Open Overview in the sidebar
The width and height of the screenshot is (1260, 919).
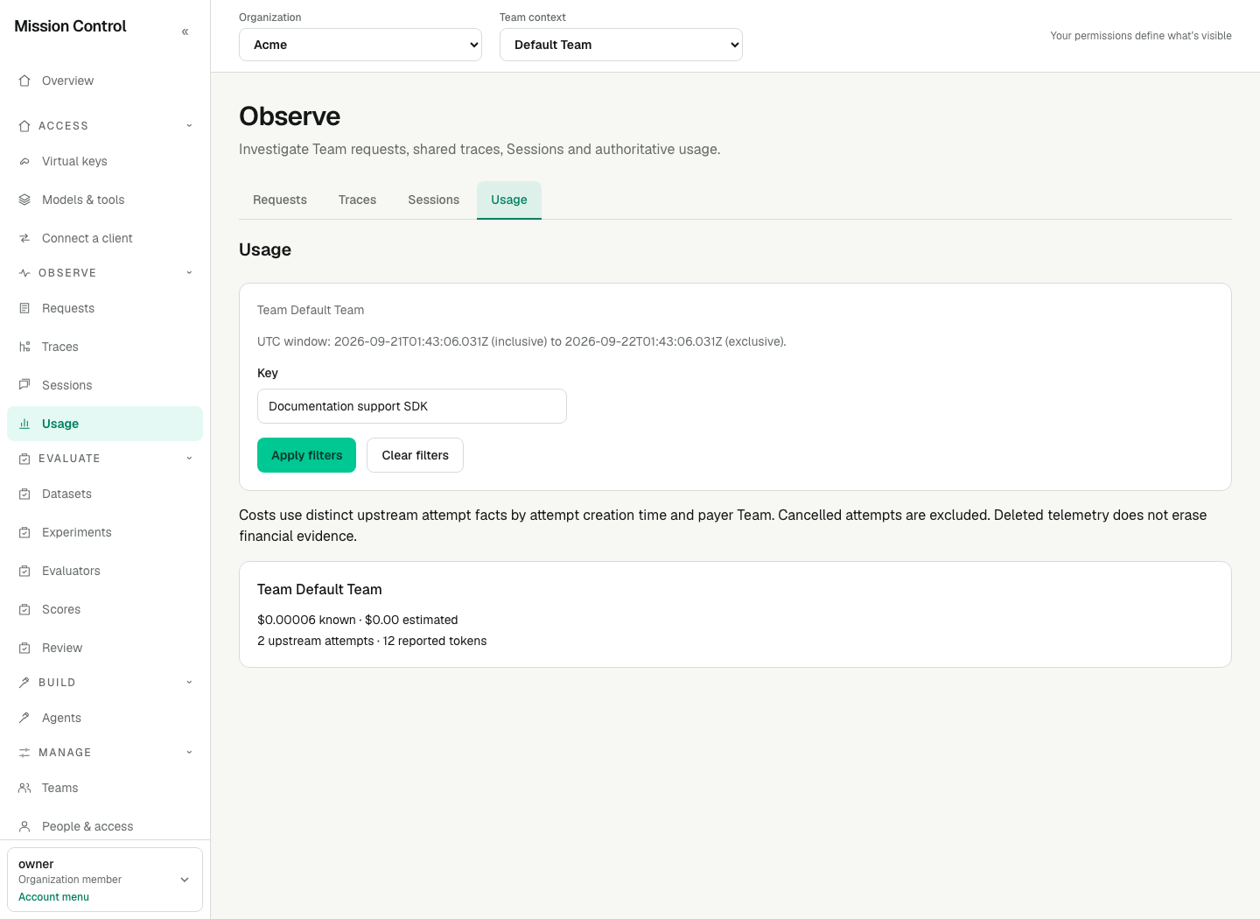pos(105,81)
